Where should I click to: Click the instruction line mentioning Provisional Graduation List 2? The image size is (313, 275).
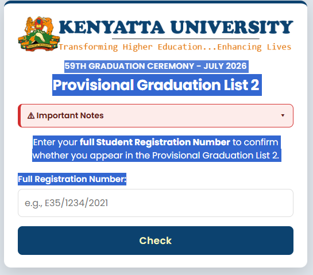(x=156, y=156)
